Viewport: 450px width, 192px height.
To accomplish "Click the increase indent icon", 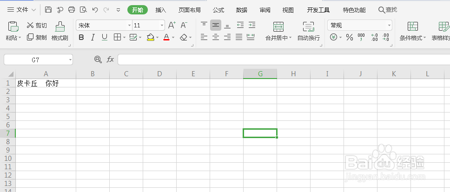I will [x=251, y=25].
